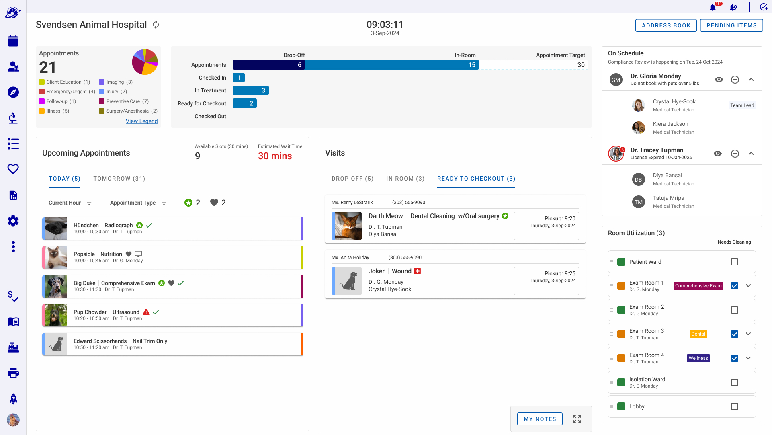
Task: Expand Exam Room 1 details chevron
Action: [x=748, y=286]
